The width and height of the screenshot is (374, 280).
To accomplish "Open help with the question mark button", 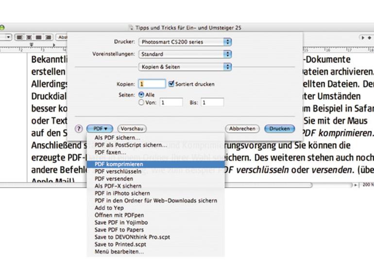I will coord(79,129).
